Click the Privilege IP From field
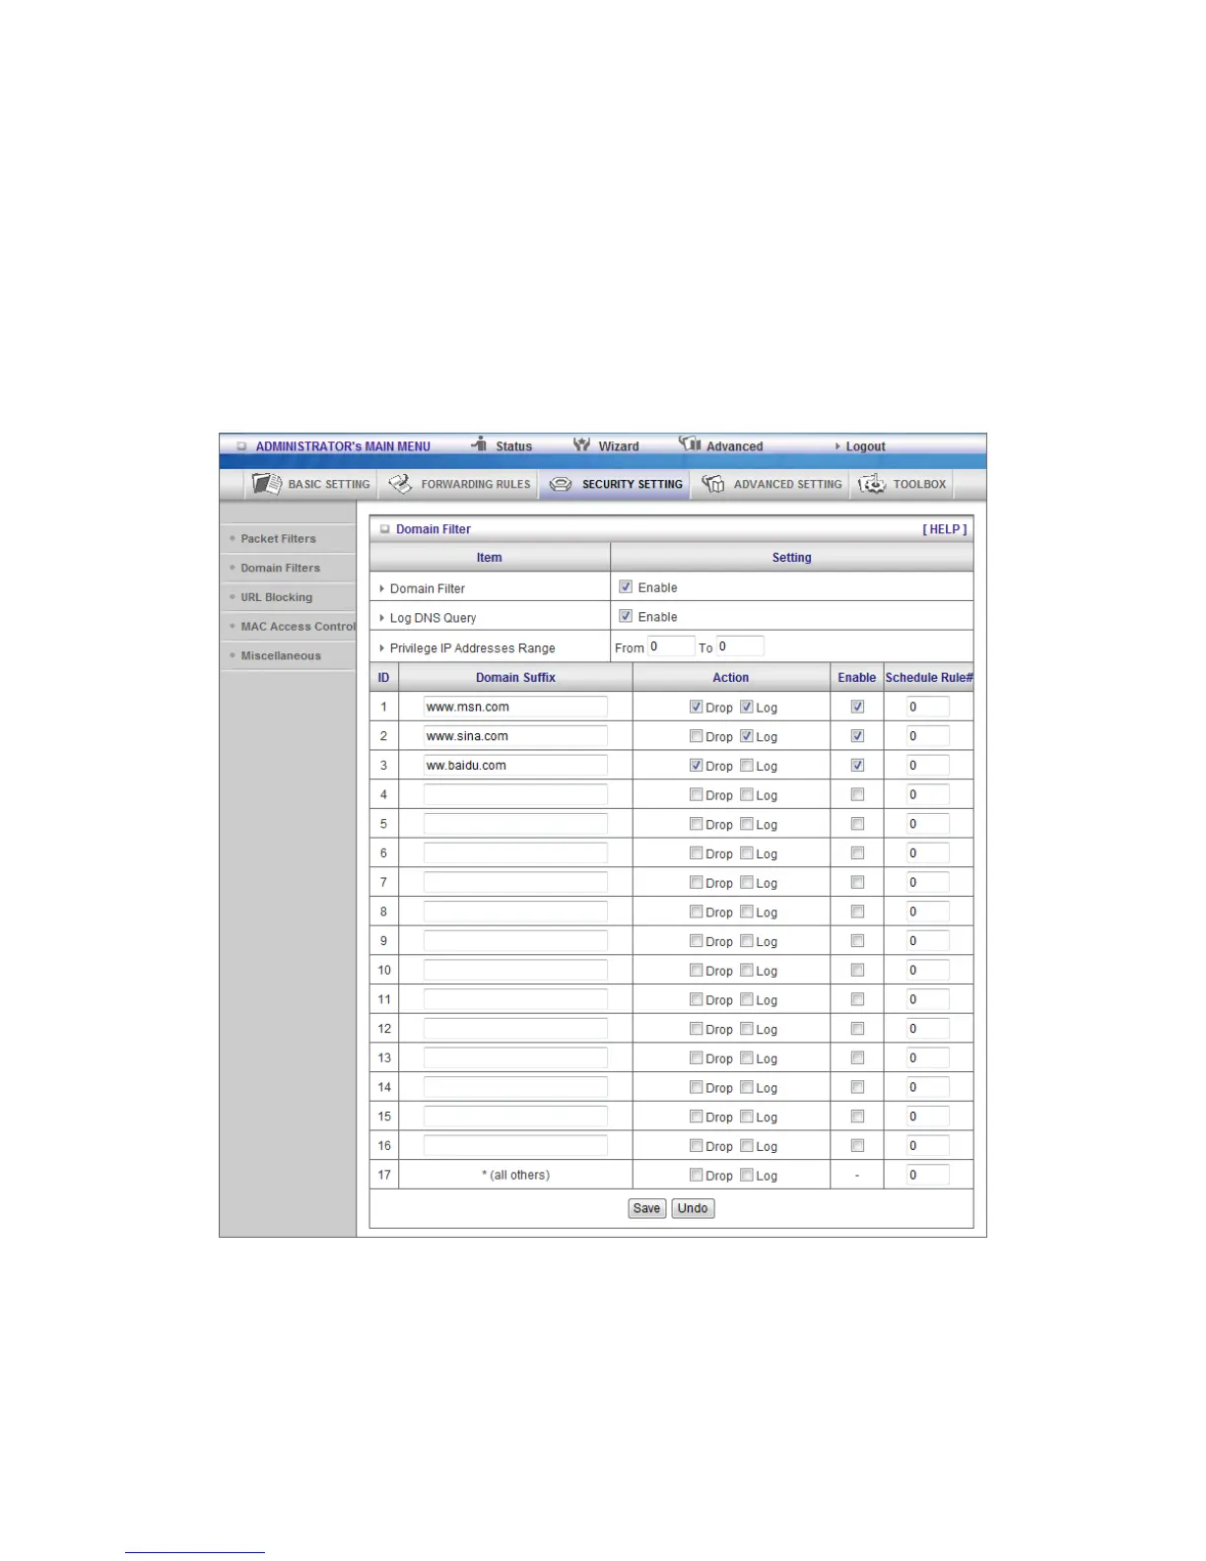This screenshot has width=1206, height=1561. pos(670,646)
